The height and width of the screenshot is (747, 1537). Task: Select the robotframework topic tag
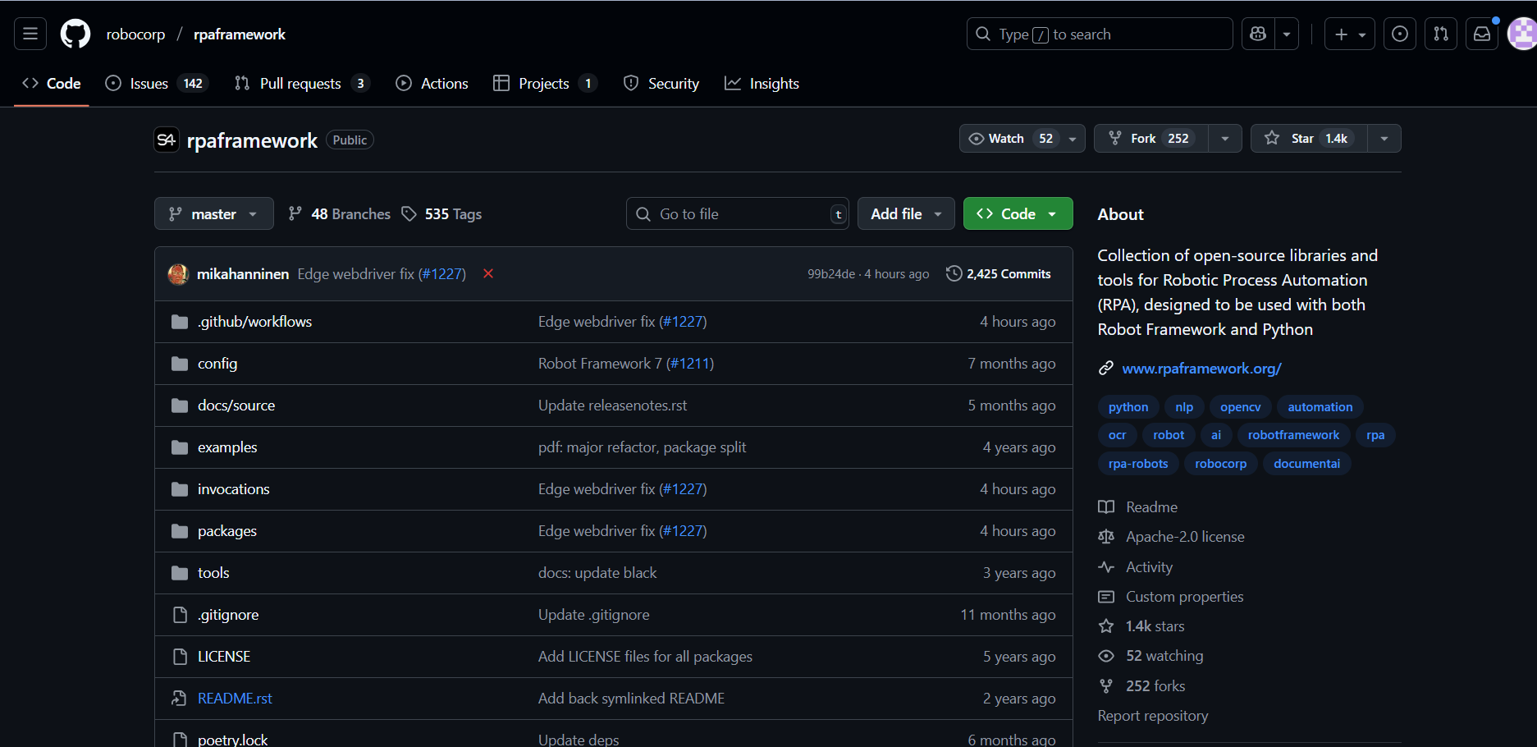[1293, 434]
